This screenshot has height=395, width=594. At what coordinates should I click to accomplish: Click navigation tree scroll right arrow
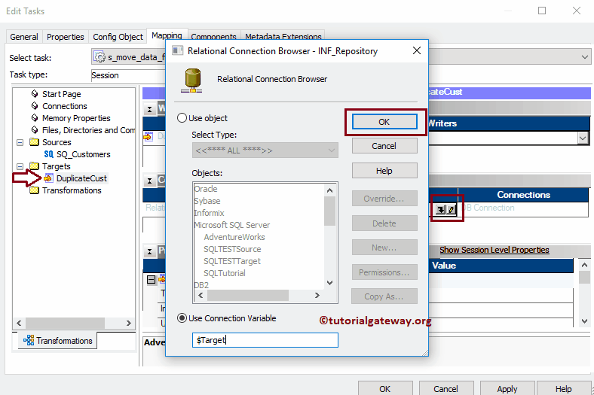tap(128, 323)
